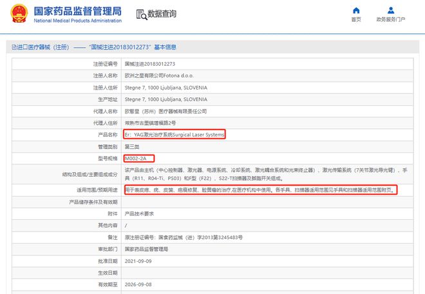Click 进口医疗器械（注册）breadcrumb heading

43,47
